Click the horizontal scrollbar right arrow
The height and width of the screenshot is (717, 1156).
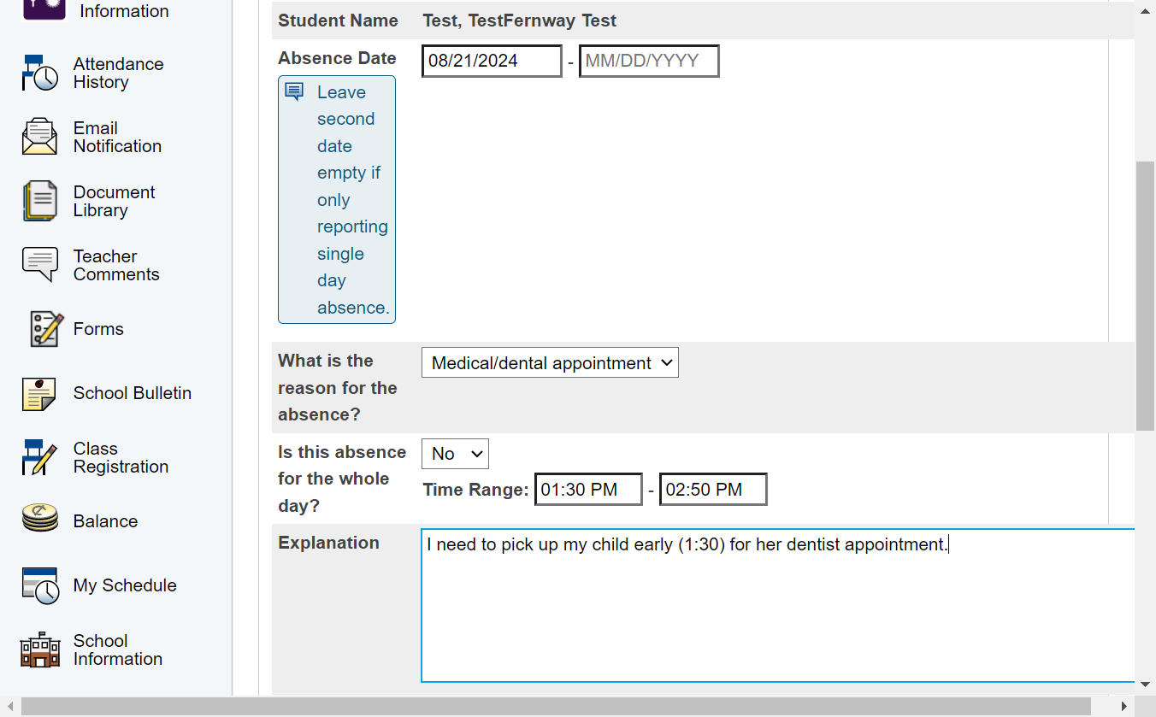(1126, 706)
